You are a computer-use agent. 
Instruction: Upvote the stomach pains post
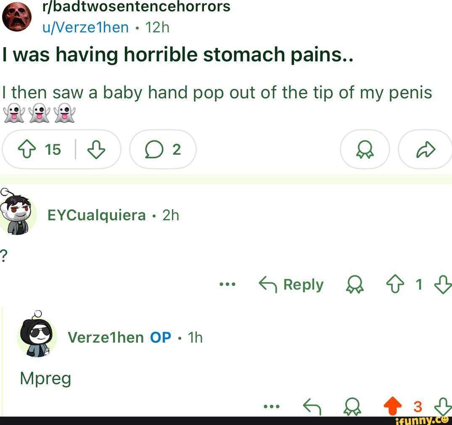(27, 149)
